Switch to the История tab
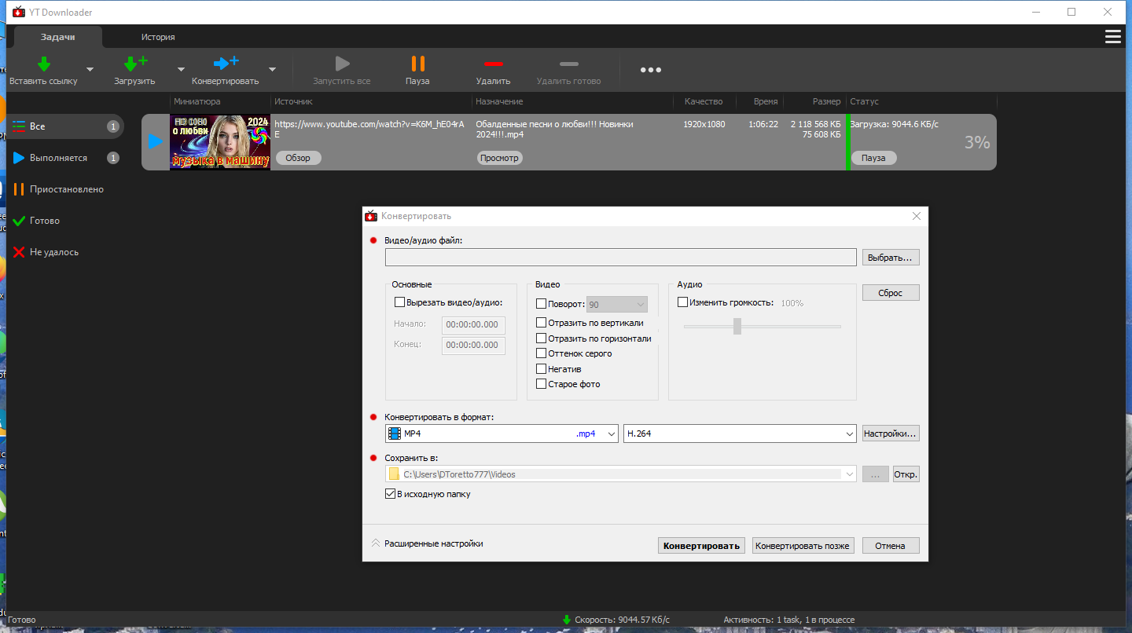The width and height of the screenshot is (1132, 633). click(158, 37)
